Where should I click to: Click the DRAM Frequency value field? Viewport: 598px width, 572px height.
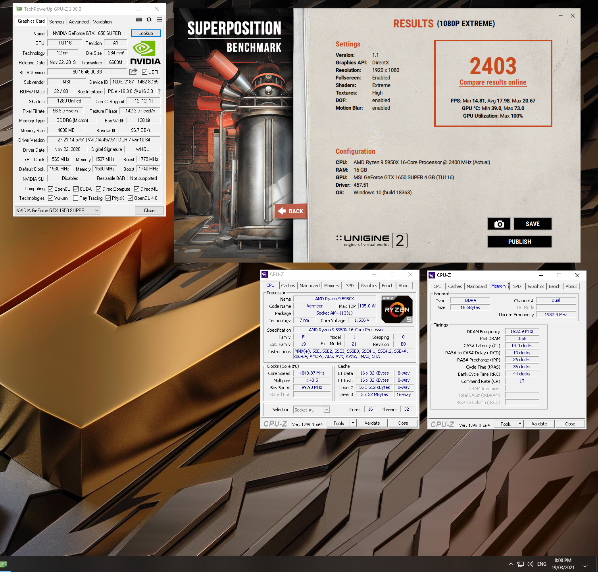[x=522, y=331]
